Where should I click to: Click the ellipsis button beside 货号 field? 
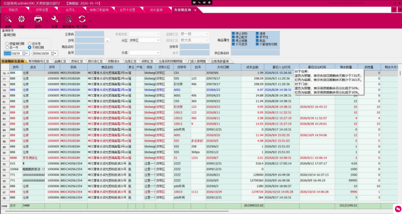click(108, 40)
